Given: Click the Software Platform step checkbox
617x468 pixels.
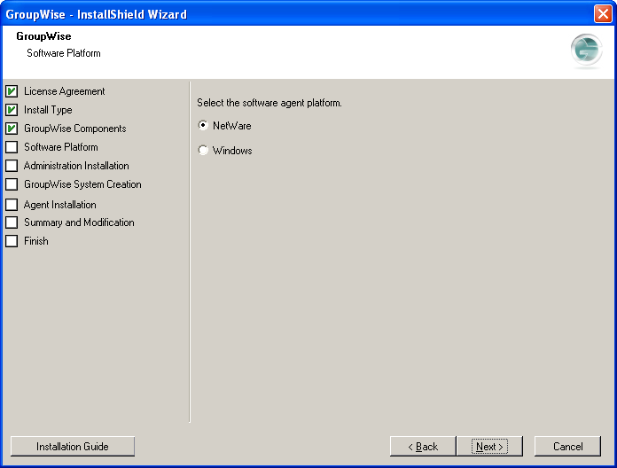Looking at the screenshot, I should (x=12, y=146).
